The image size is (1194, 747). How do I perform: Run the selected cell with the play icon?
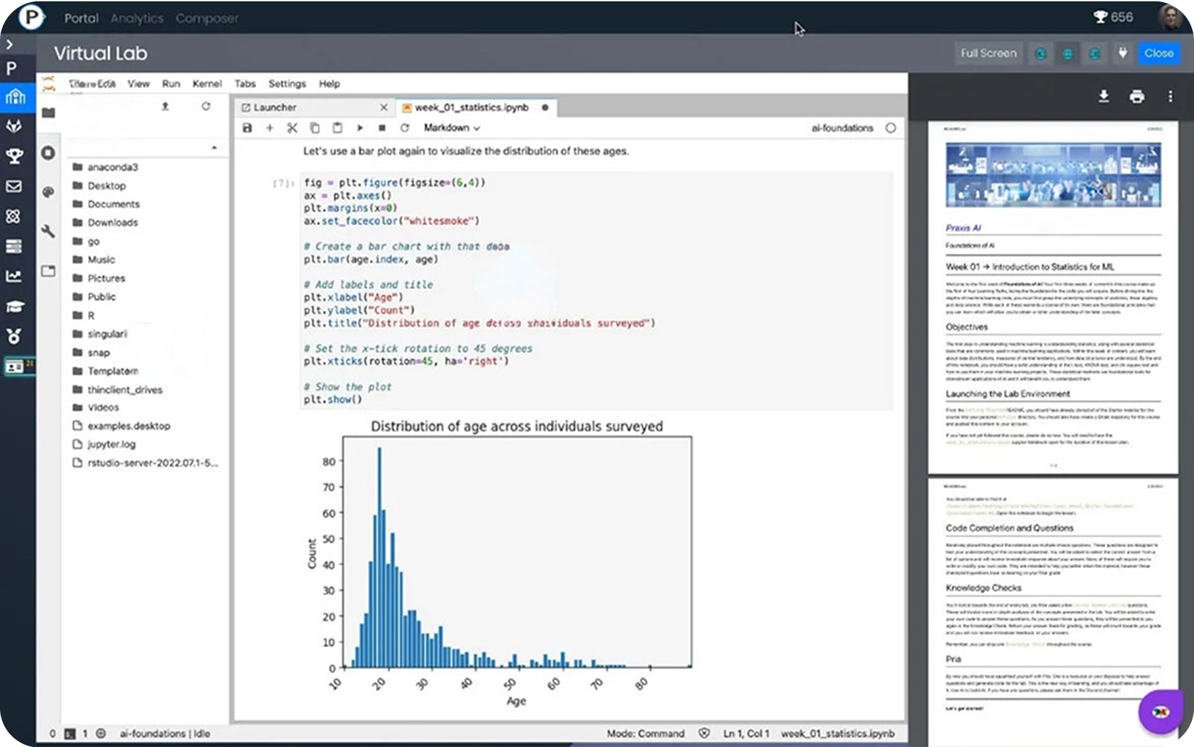360,128
